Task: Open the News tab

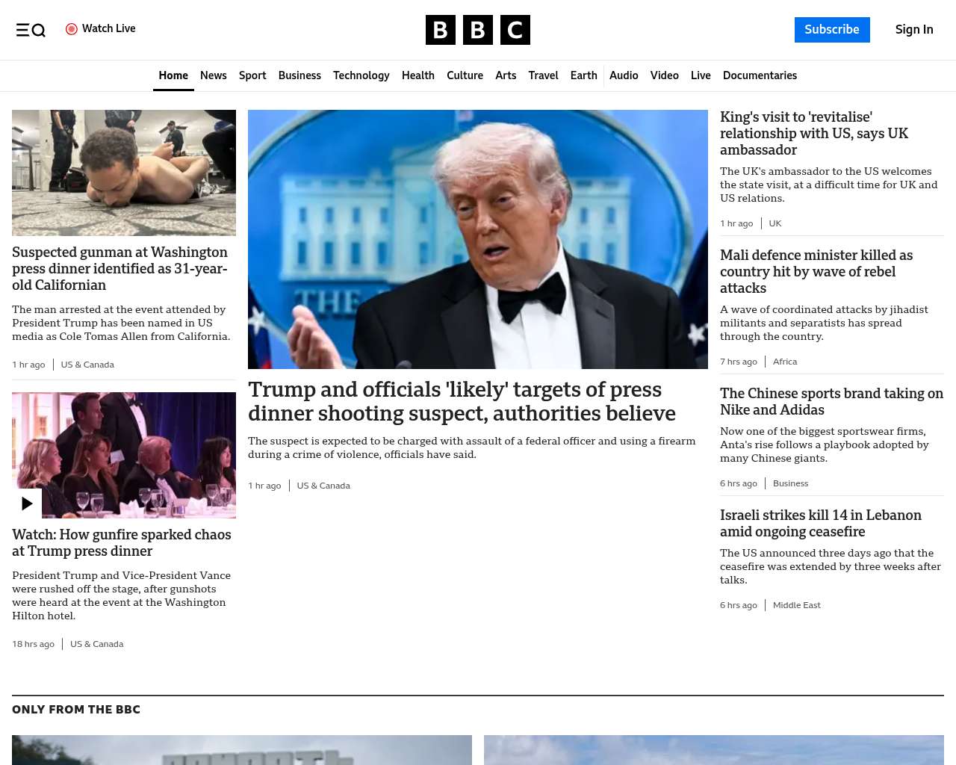Action: [213, 75]
